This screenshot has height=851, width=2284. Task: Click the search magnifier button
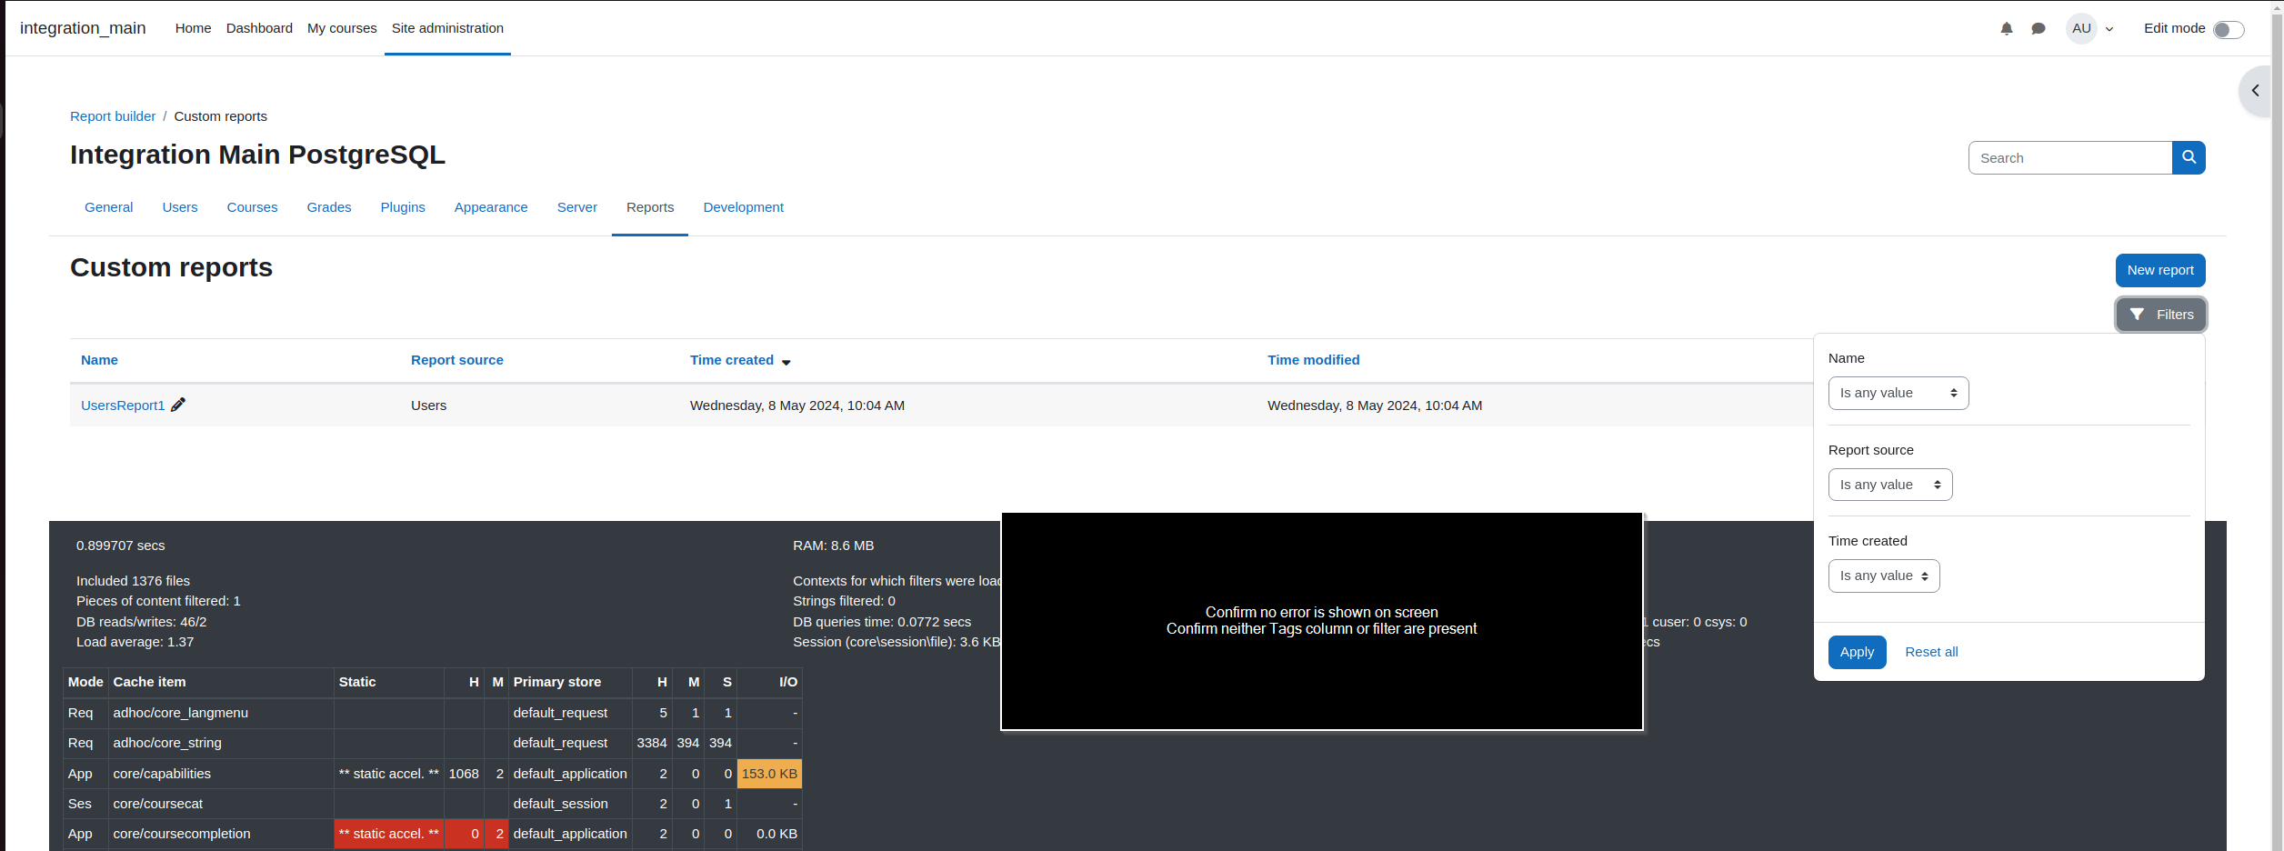(x=2189, y=158)
